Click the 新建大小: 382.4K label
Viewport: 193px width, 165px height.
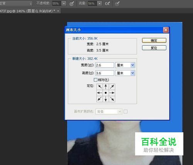[85, 58]
